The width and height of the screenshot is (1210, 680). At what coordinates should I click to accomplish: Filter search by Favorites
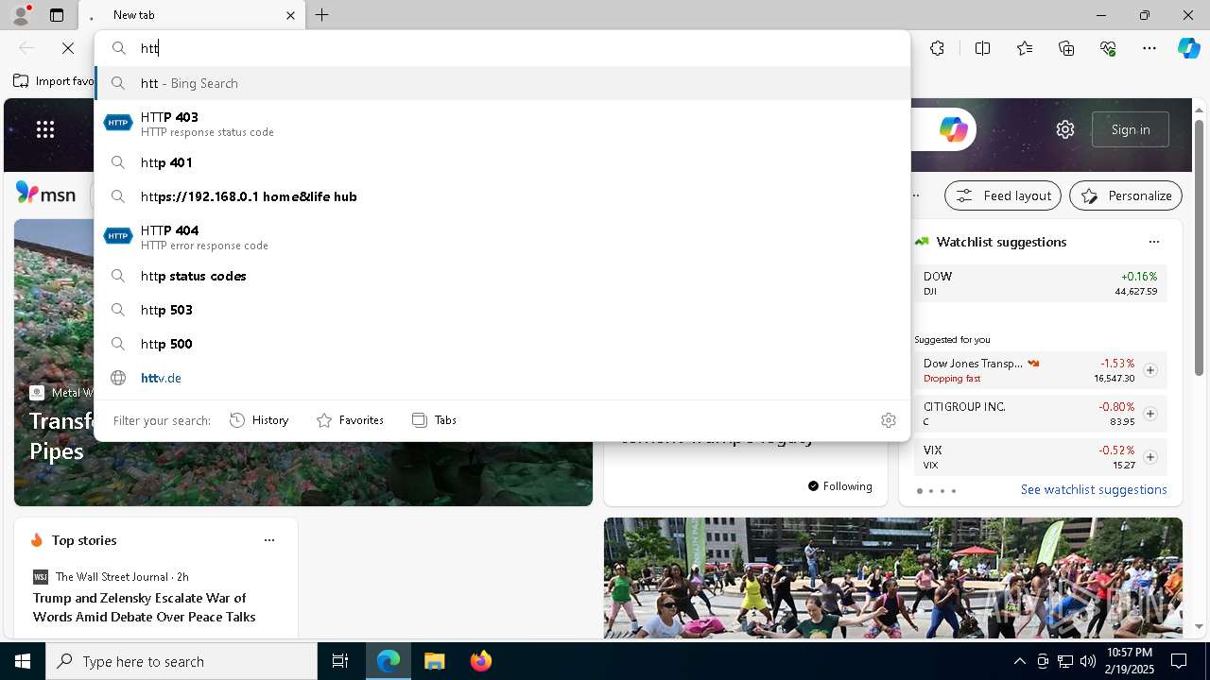pos(350,420)
